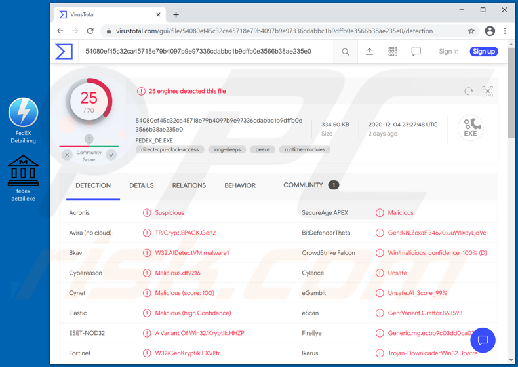The width and height of the screenshot is (518, 367).
Task: Click Elastic Malicious (high Confidence) result
Action: point(193,313)
